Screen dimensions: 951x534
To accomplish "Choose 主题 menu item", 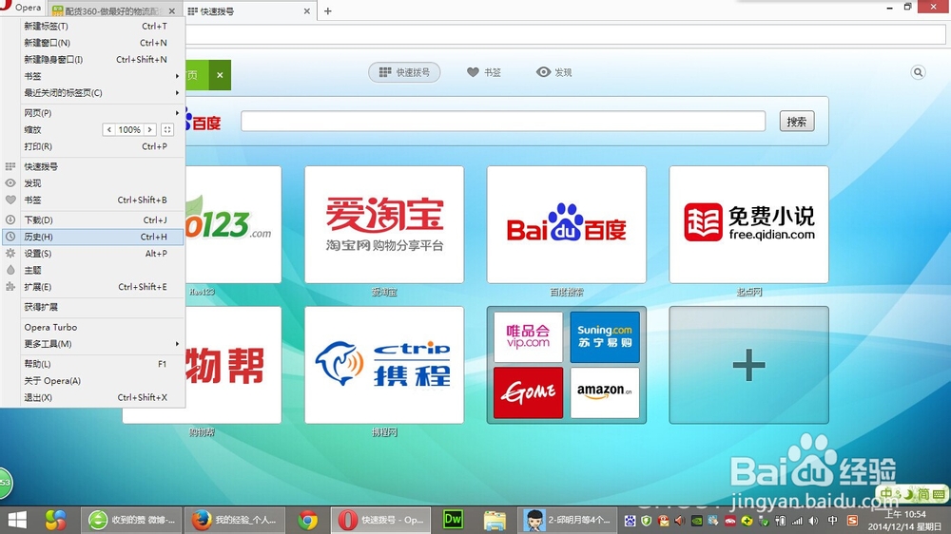I will (x=93, y=271).
